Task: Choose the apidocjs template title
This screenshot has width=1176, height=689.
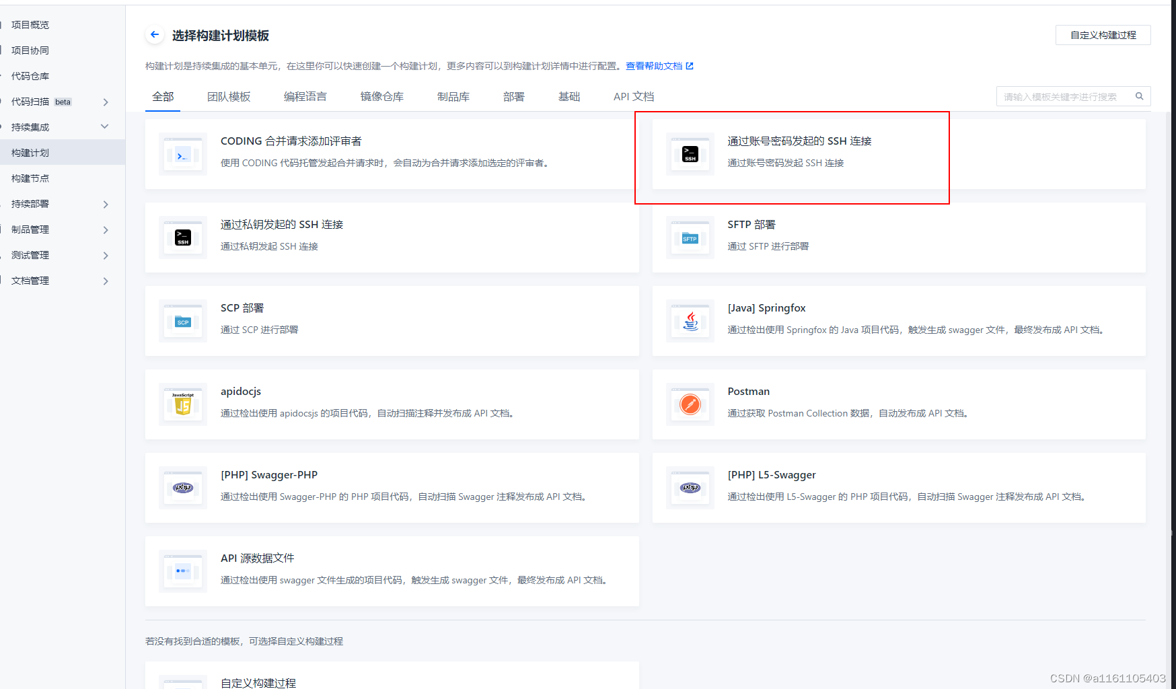Action: [x=241, y=391]
